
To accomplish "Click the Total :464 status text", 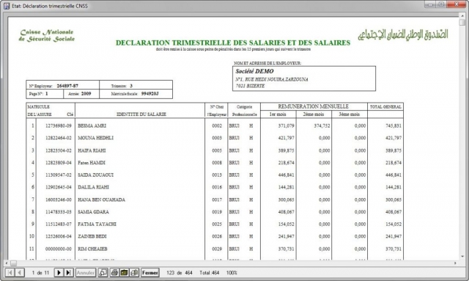I will point(210,273).
